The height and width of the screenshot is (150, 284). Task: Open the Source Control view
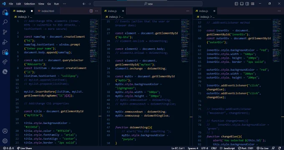pos(5,32)
